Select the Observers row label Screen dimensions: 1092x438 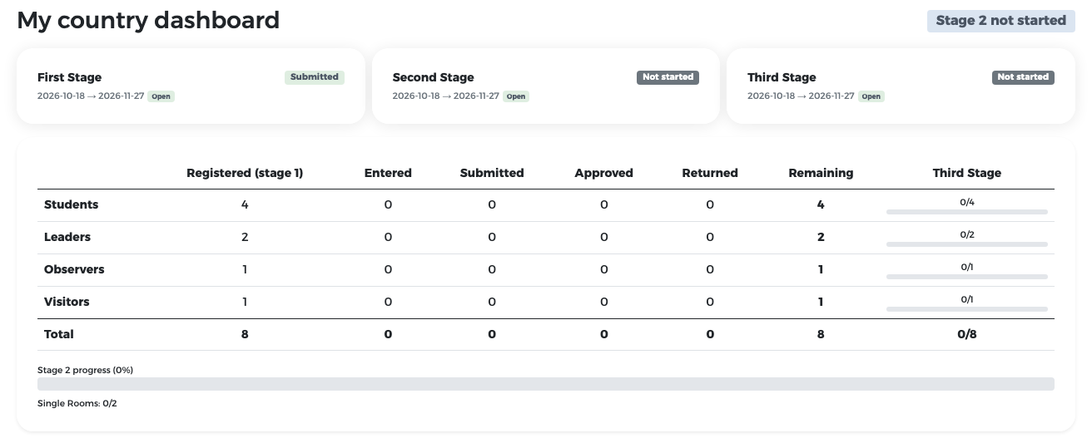pyautogui.click(x=74, y=269)
